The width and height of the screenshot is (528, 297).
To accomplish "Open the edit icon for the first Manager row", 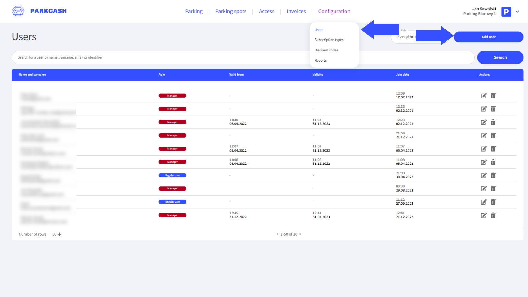I will pos(484,96).
